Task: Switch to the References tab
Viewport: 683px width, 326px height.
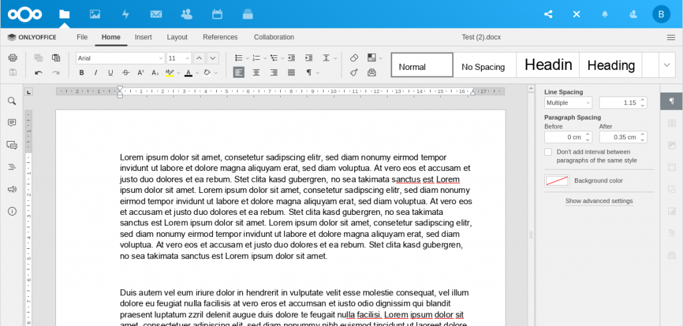Action: tap(220, 37)
